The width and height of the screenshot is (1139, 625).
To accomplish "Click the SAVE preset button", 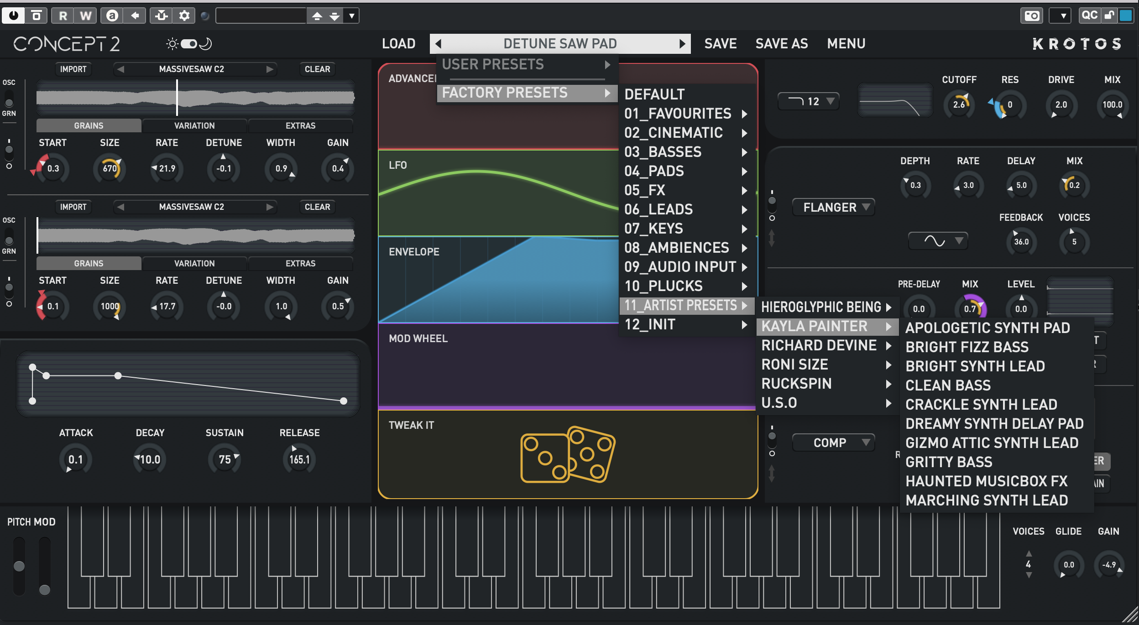I will (x=721, y=44).
